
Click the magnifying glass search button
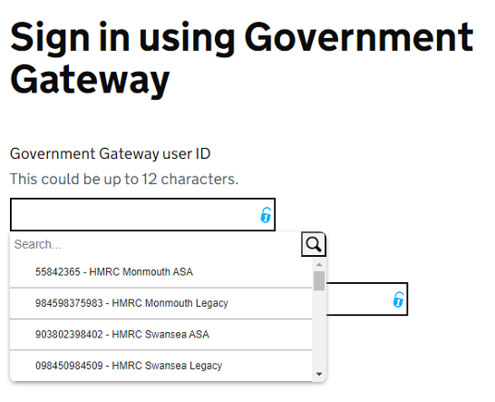313,244
